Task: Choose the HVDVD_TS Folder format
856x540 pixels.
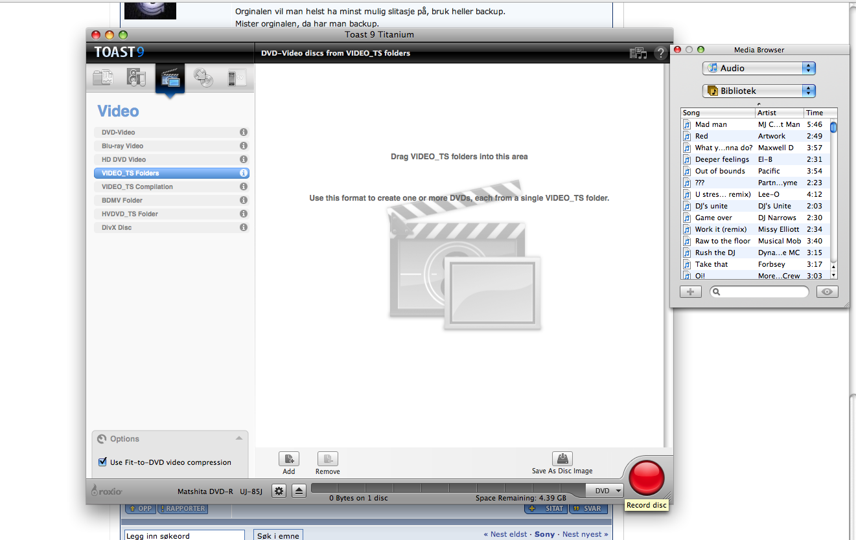Action: pyautogui.click(x=171, y=214)
